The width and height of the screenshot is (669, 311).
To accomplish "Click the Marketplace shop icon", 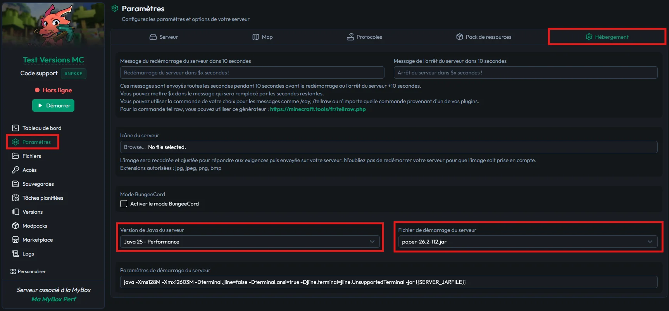I will click(16, 240).
